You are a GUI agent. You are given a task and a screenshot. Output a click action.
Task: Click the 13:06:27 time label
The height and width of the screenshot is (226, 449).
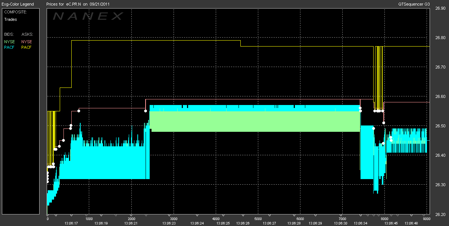[269, 223]
